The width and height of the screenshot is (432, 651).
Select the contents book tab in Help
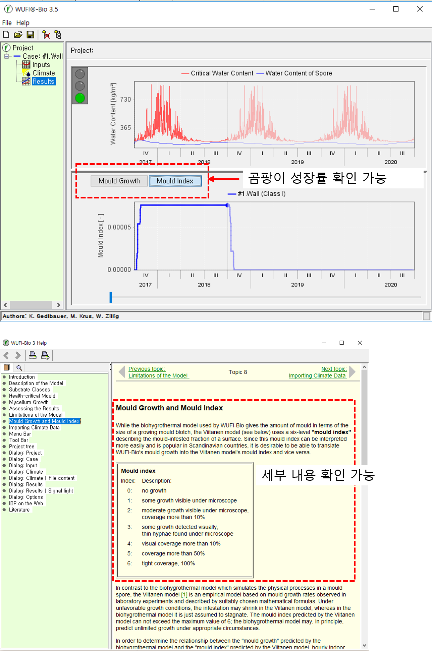click(6, 367)
